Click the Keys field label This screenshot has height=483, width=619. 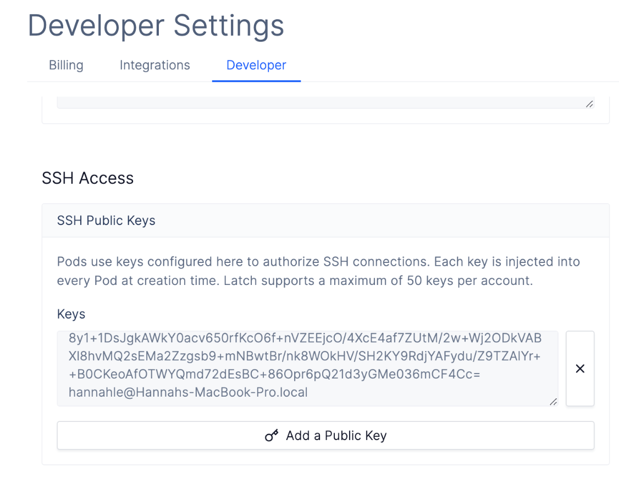(71, 314)
